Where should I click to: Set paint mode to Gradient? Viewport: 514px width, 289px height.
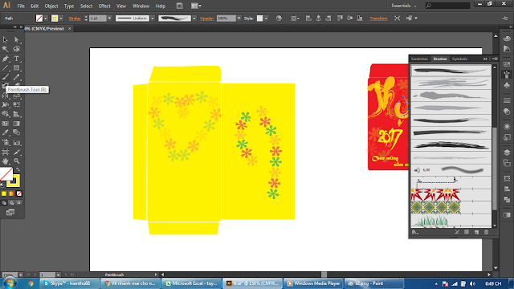[11, 193]
